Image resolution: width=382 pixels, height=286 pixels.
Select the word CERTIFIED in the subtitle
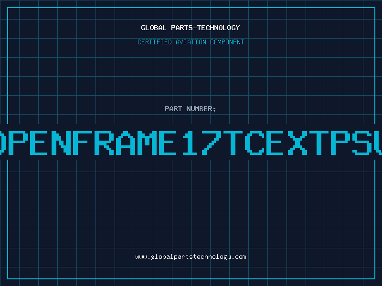click(155, 42)
